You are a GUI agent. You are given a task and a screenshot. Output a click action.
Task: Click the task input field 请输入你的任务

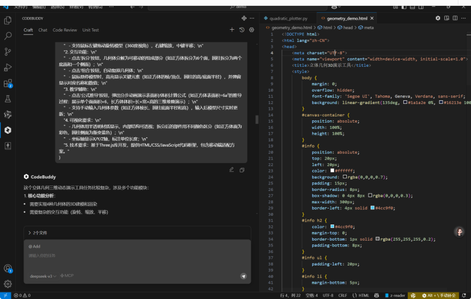137,256
